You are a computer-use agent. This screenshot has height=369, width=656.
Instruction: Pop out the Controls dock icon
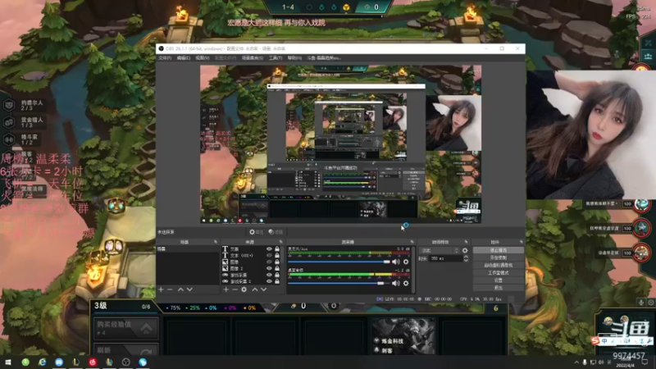[x=522, y=242]
